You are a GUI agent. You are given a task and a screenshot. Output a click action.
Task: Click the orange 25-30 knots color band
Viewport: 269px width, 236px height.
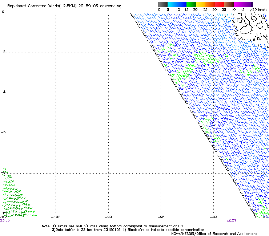coord(210,4)
